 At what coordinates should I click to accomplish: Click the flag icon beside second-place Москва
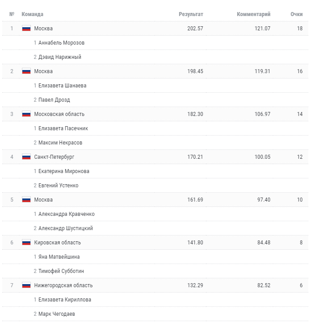(x=26, y=71)
